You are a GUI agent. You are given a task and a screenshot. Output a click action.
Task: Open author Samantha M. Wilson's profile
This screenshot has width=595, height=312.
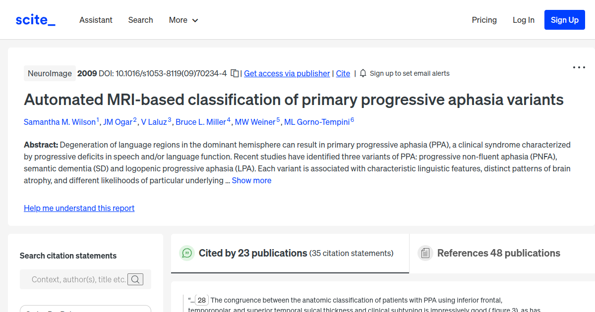click(59, 122)
